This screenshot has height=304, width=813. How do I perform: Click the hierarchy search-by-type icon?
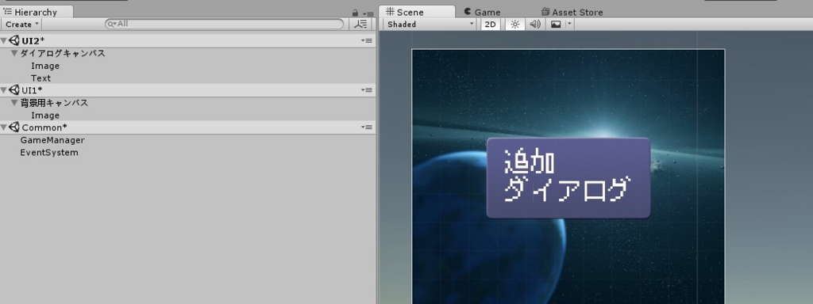point(361,24)
